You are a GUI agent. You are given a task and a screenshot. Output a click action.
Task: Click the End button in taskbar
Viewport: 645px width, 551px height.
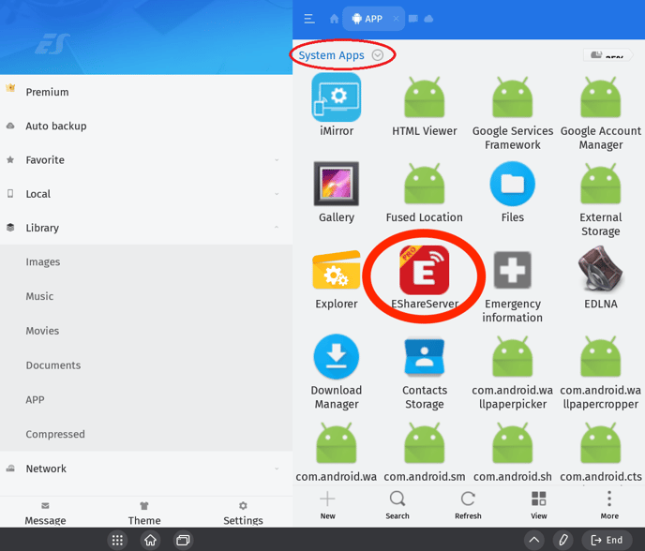(x=607, y=540)
